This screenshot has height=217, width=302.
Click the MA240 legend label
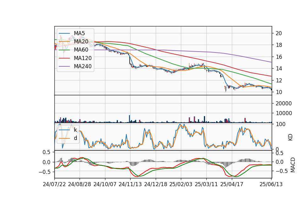[x=83, y=66]
